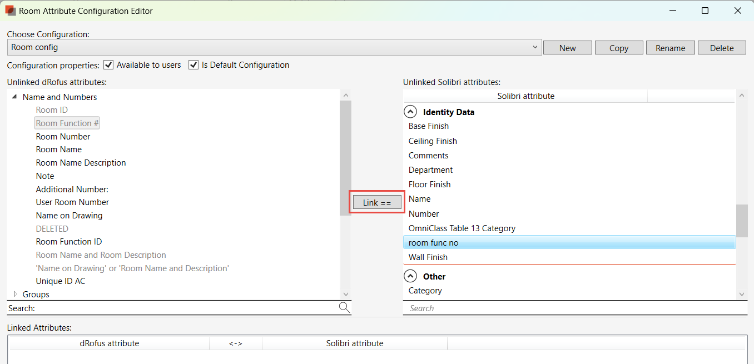This screenshot has width=754, height=364.
Task: Click the search magnifier icon under dRofus attributes
Action: point(344,307)
